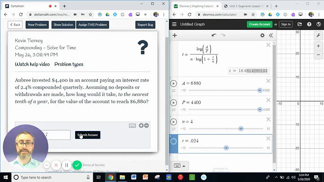Click Sign In in Desmos

[x=286, y=24]
